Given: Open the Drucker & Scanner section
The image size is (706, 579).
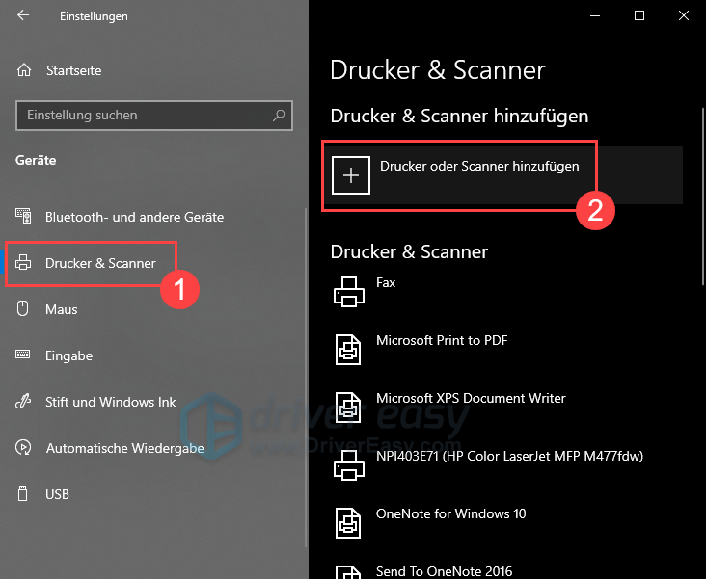Looking at the screenshot, I should (153, 263).
